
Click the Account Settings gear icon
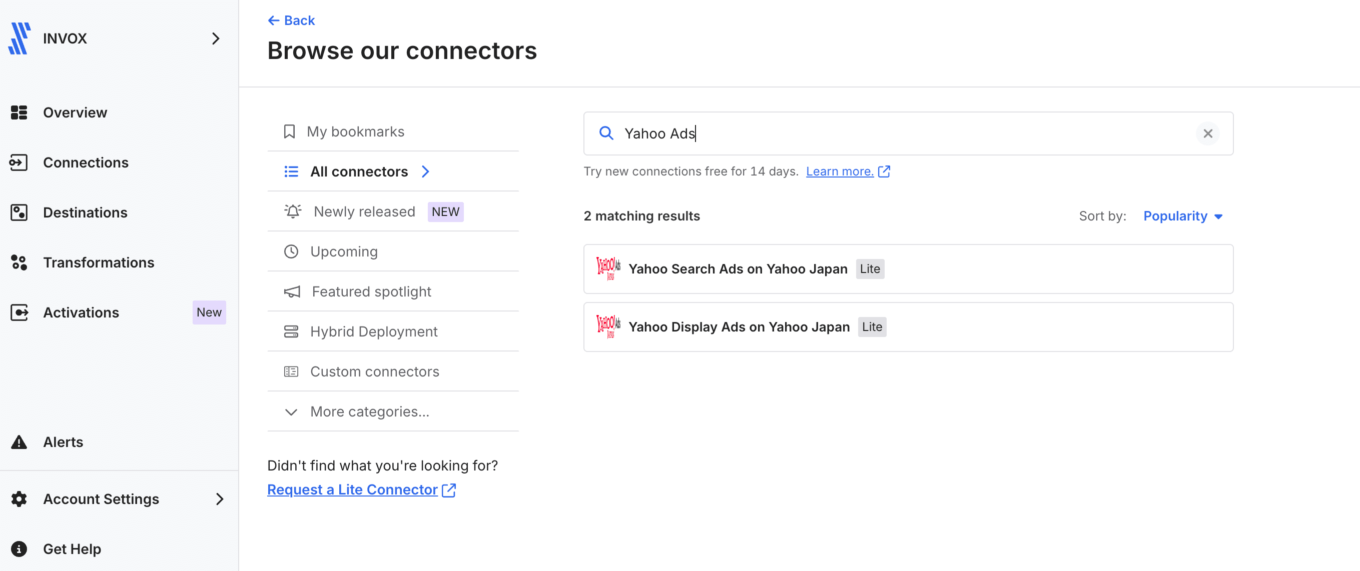tap(19, 498)
